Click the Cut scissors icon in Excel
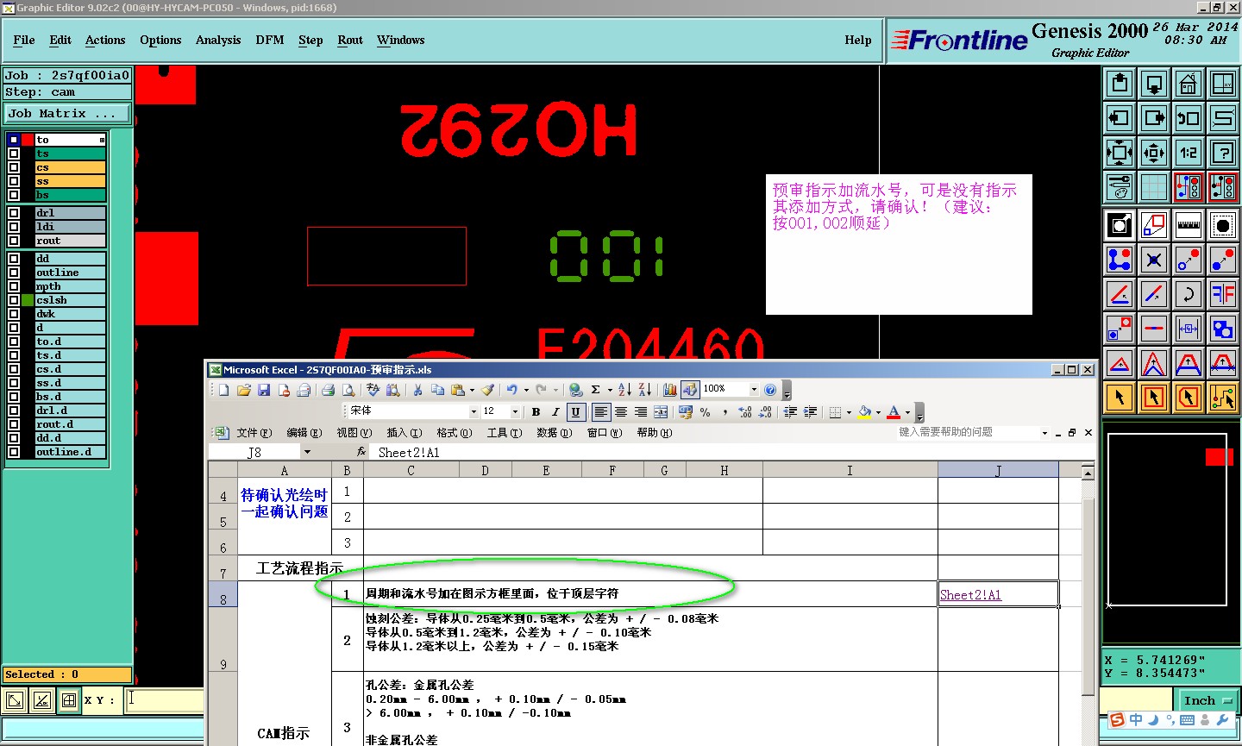The height and width of the screenshot is (746, 1242). pos(417,390)
